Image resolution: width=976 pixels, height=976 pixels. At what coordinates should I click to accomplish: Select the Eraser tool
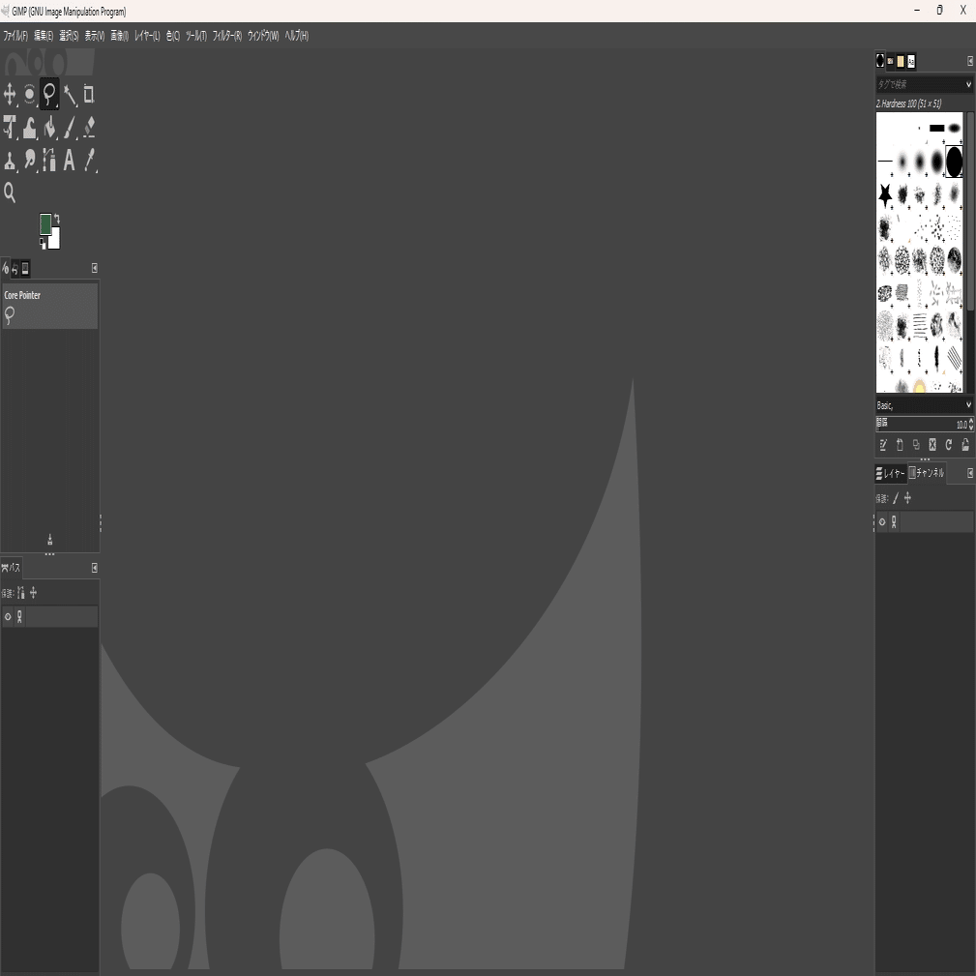click(x=89, y=128)
